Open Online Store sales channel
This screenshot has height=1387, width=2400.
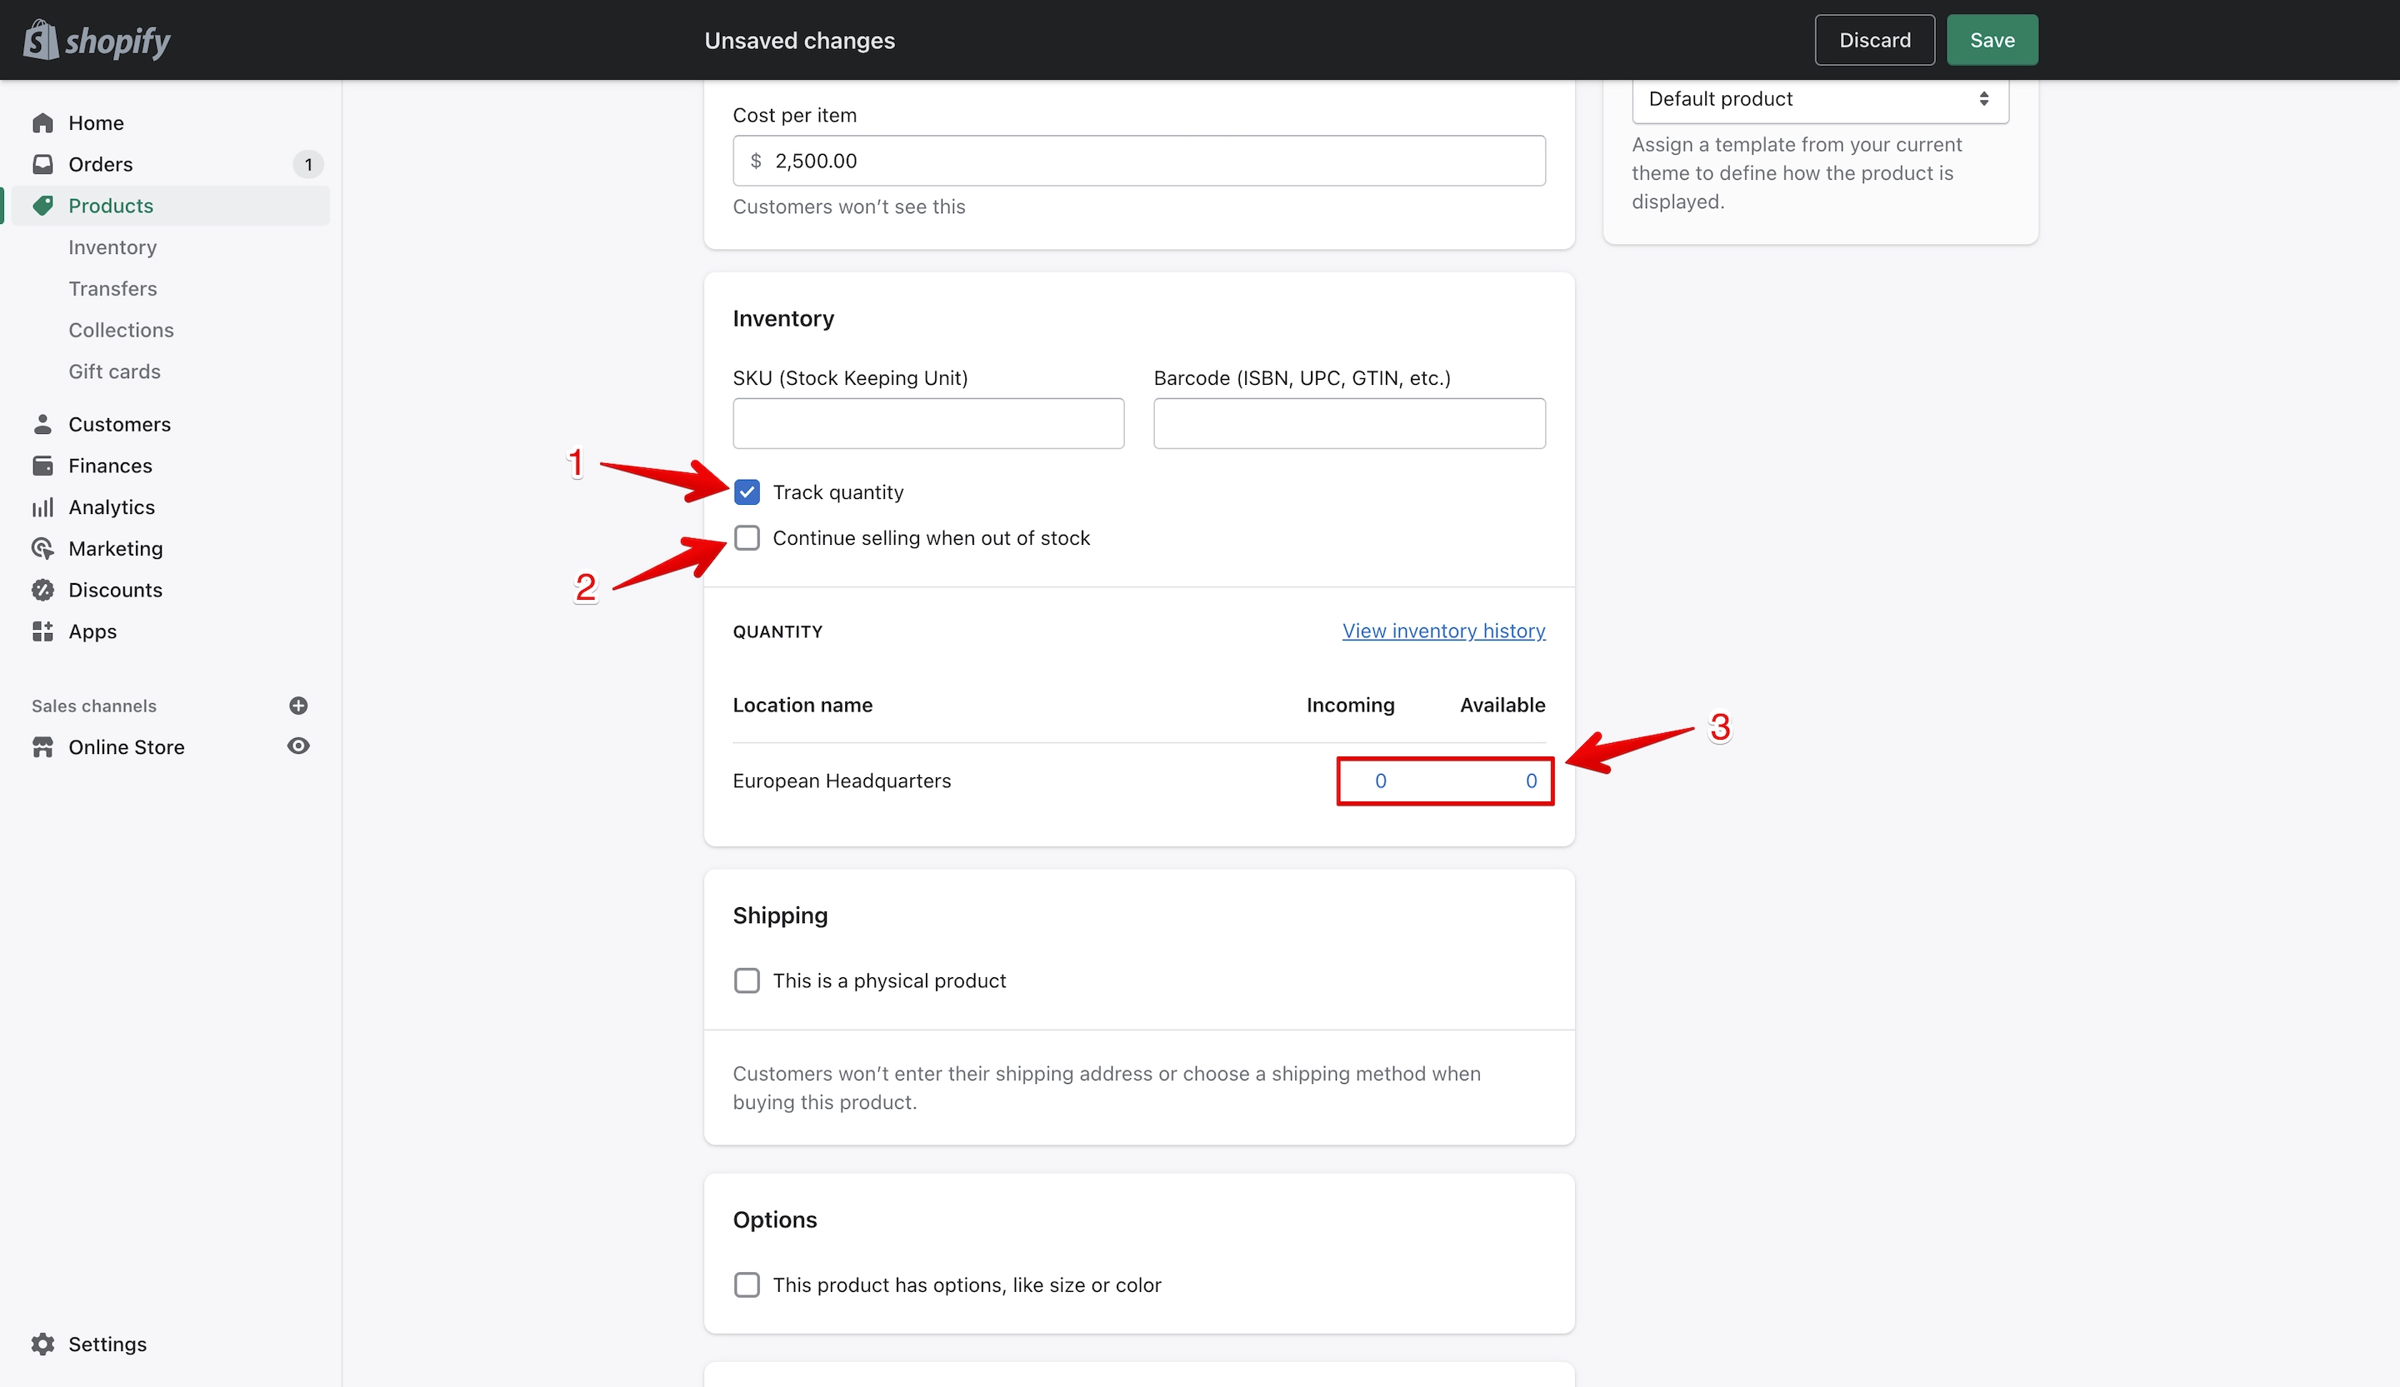pos(127,747)
